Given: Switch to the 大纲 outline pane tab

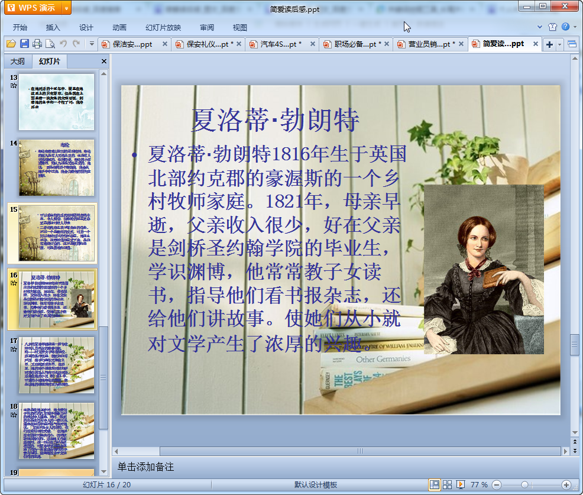Looking at the screenshot, I should point(18,62).
